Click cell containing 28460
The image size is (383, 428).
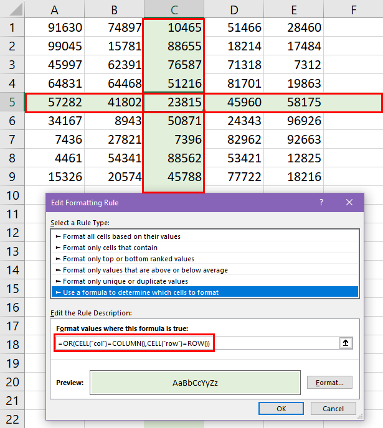coord(294,27)
